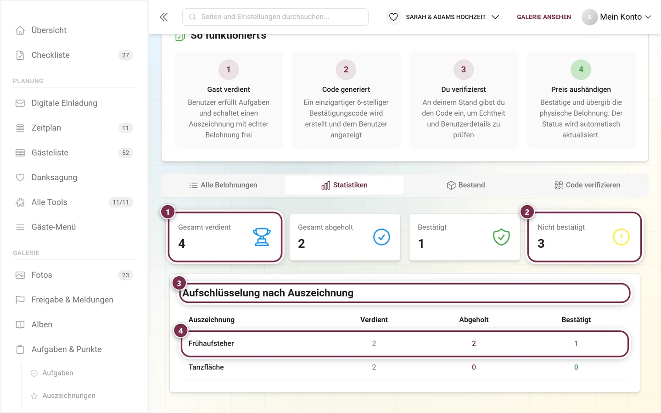Click the Aufgaben check-circle icon

(34, 373)
